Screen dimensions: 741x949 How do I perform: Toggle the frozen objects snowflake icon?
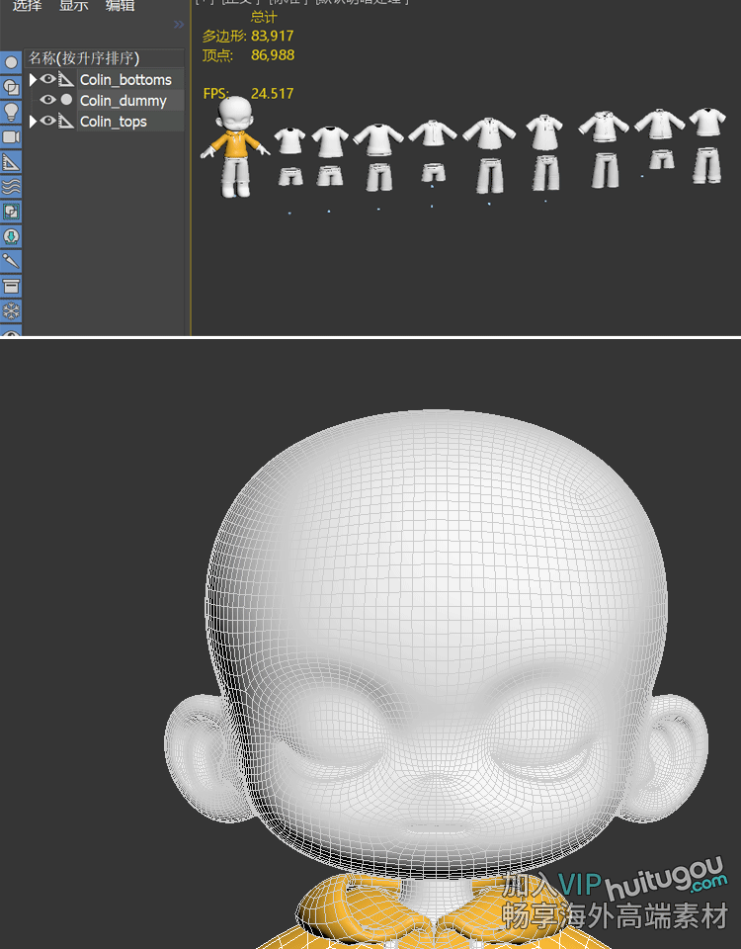point(11,311)
